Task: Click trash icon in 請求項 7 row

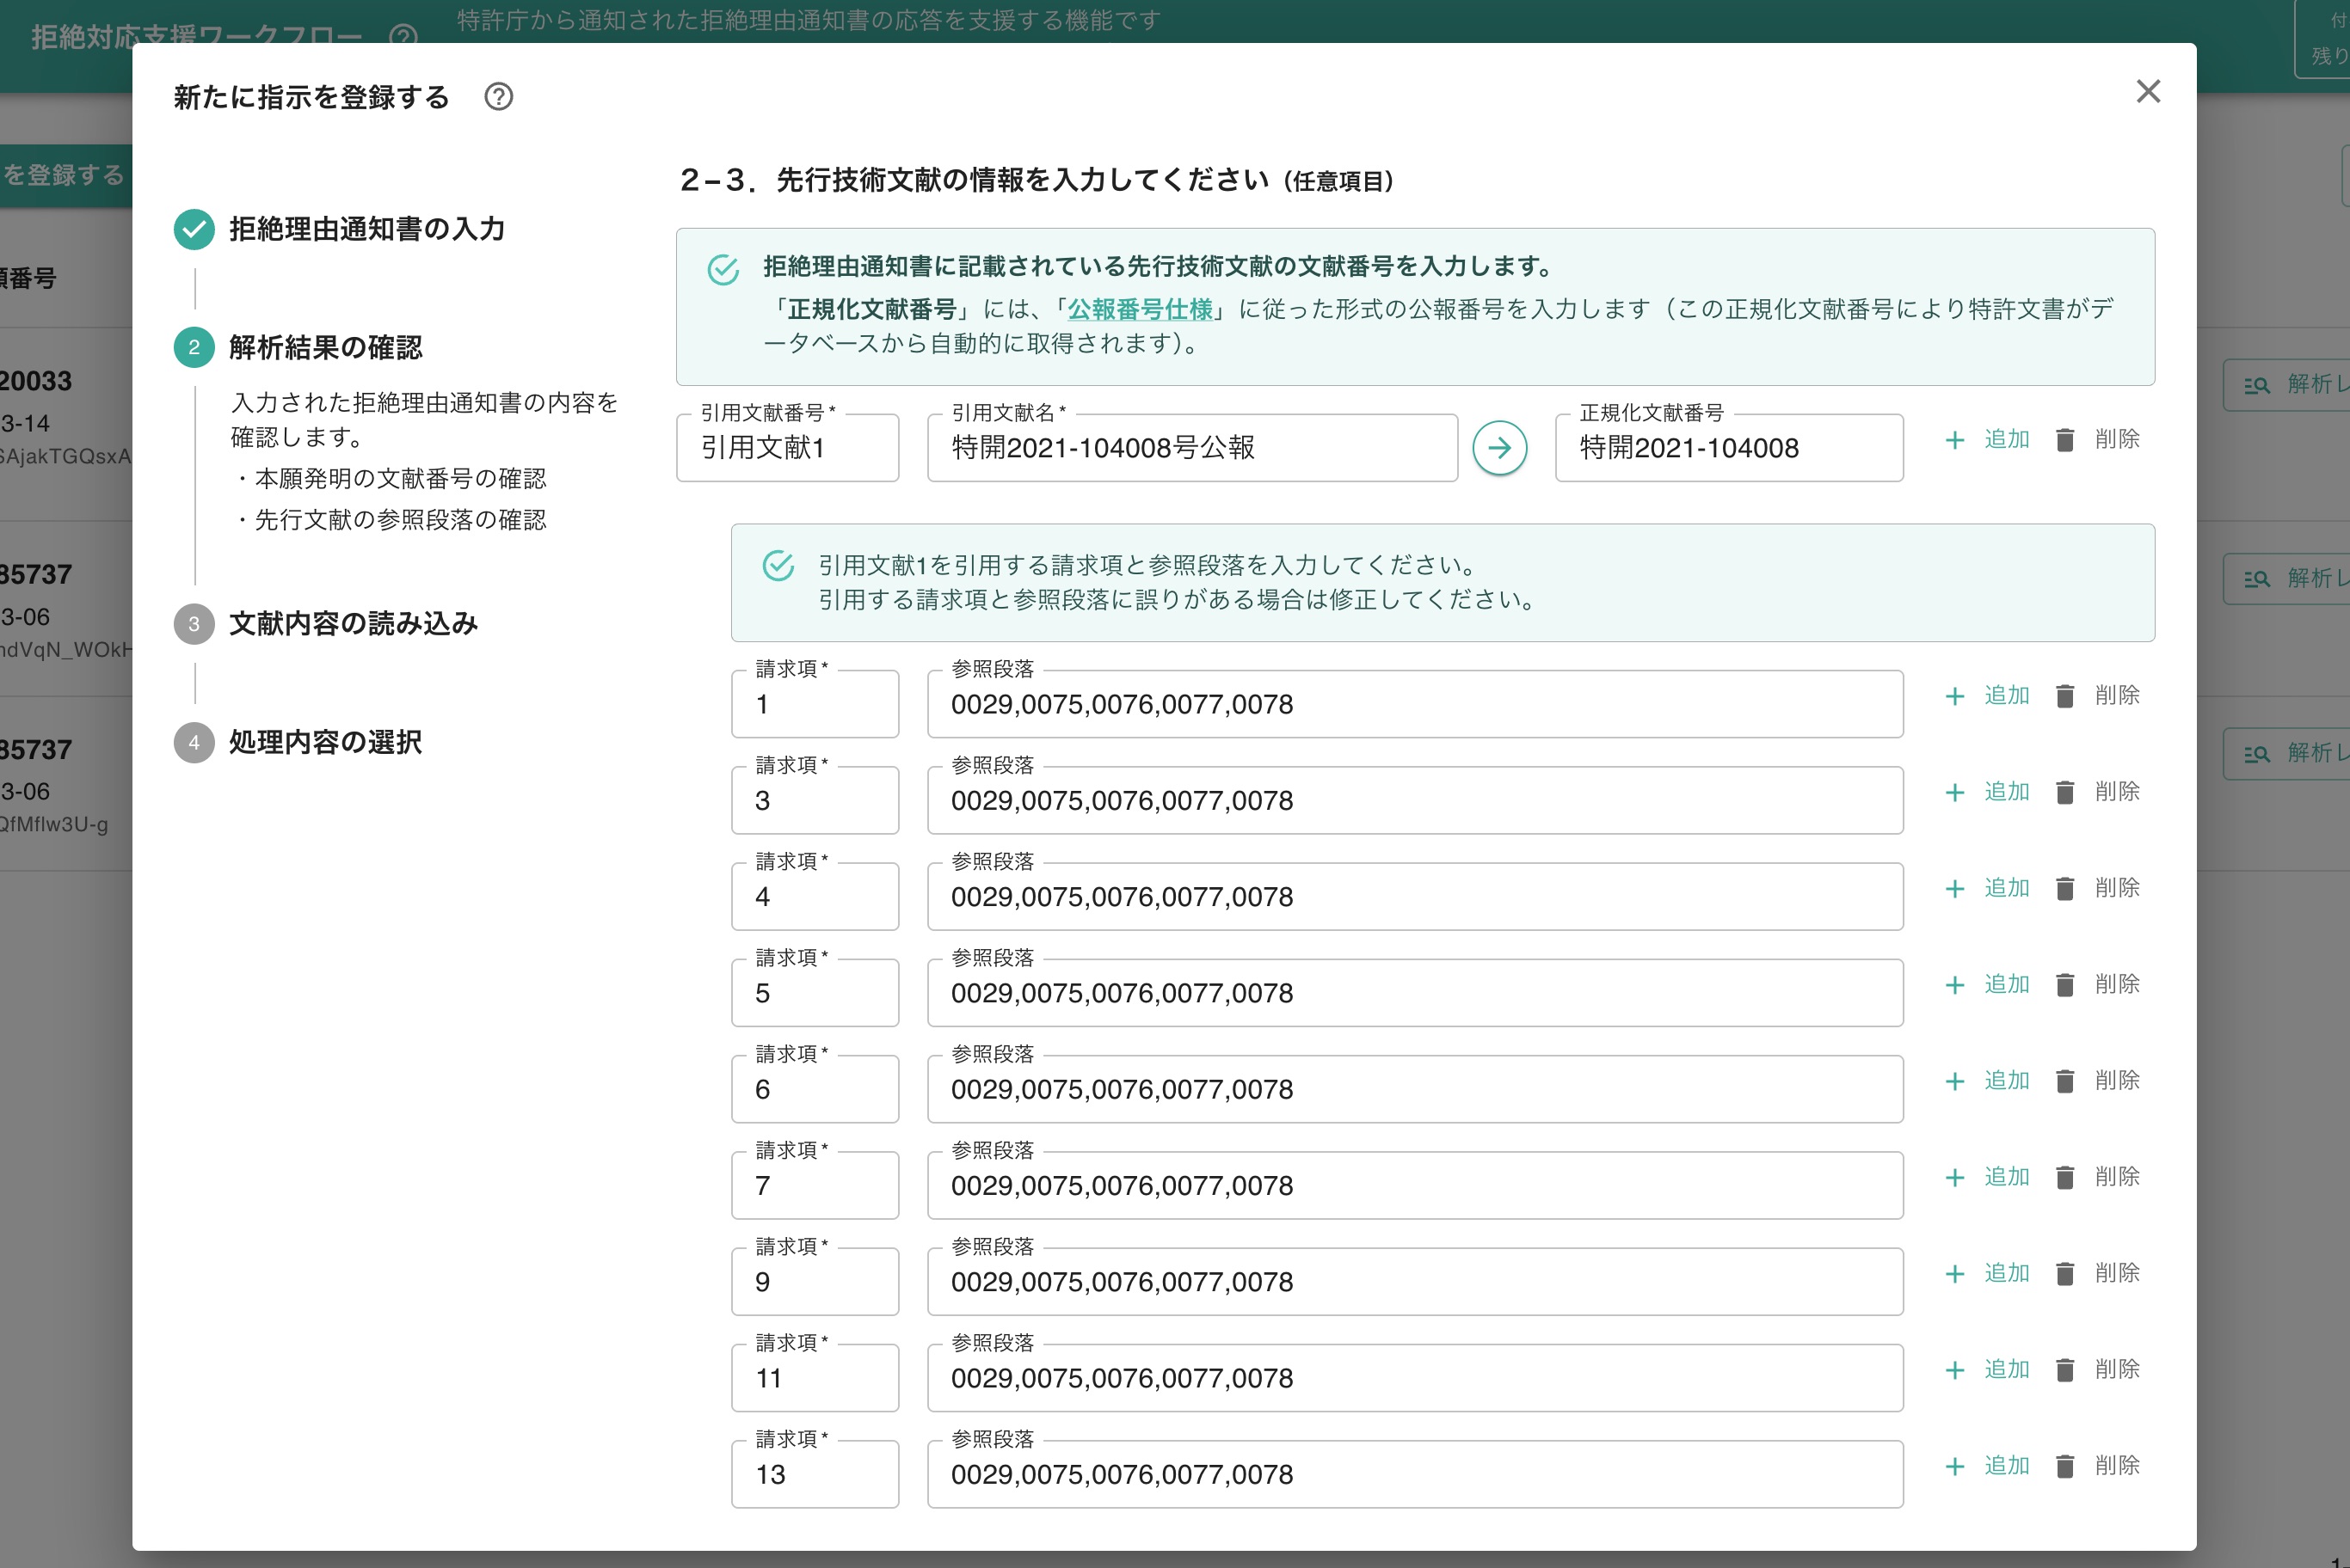Action: coord(2065,1178)
